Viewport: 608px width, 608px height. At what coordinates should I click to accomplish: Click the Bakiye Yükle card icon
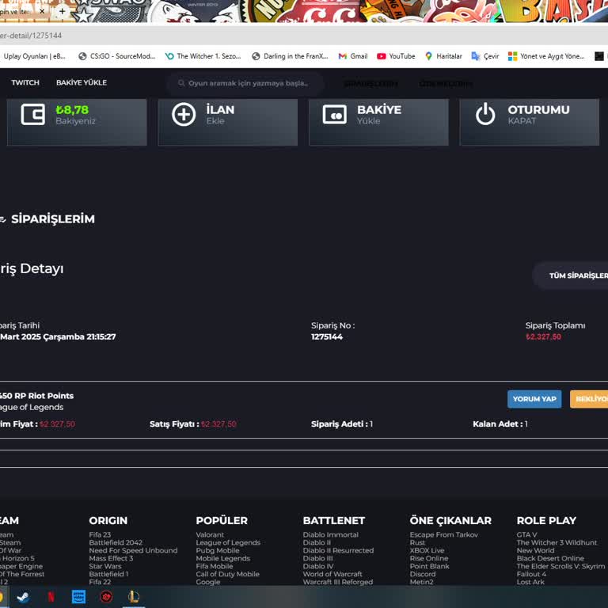(334, 115)
